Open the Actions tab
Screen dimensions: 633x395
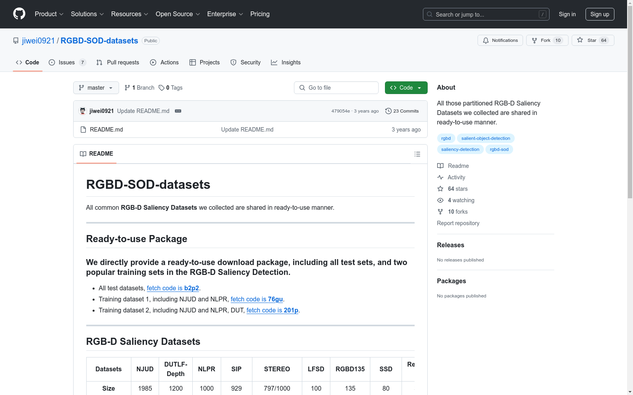tap(164, 62)
